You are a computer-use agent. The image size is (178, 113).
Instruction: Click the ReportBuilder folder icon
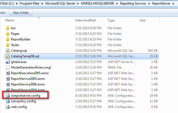[x=8, y=39]
